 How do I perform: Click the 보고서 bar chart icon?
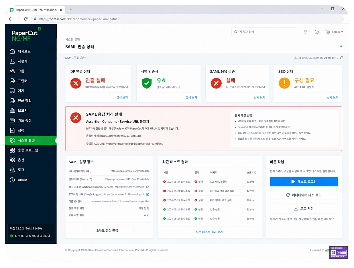tap(12, 111)
